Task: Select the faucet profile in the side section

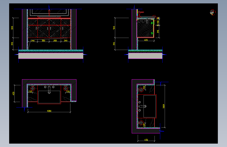Action: [140, 15]
